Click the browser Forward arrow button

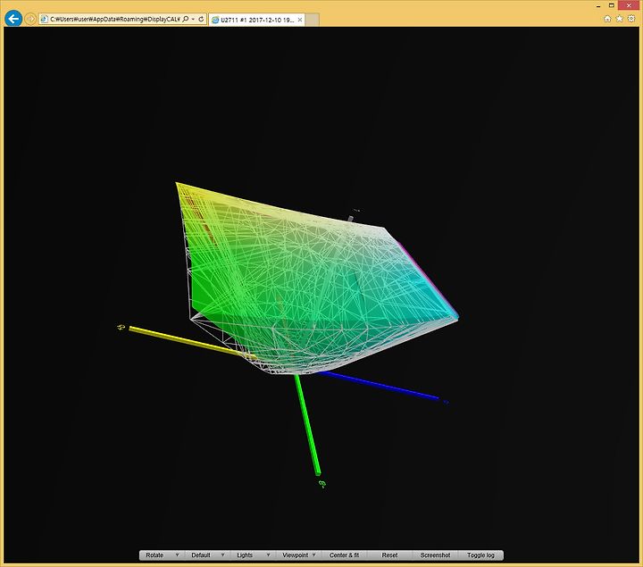click(30, 19)
